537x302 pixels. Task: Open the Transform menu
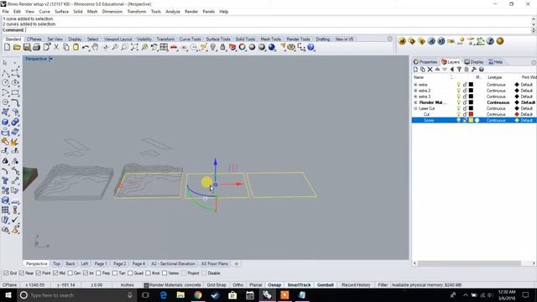[x=137, y=12]
